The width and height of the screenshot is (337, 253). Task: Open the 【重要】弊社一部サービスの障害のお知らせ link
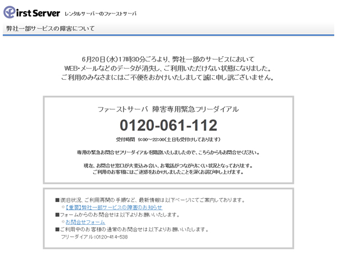(x=110, y=207)
